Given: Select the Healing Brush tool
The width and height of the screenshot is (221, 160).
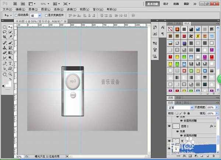Looking at the screenshot, I should point(5,43).
